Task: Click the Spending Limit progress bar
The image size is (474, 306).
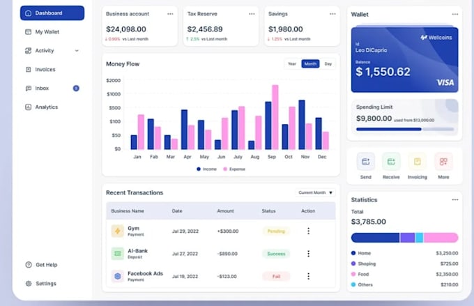Action: pyautogui.click(x=405, y=129)
